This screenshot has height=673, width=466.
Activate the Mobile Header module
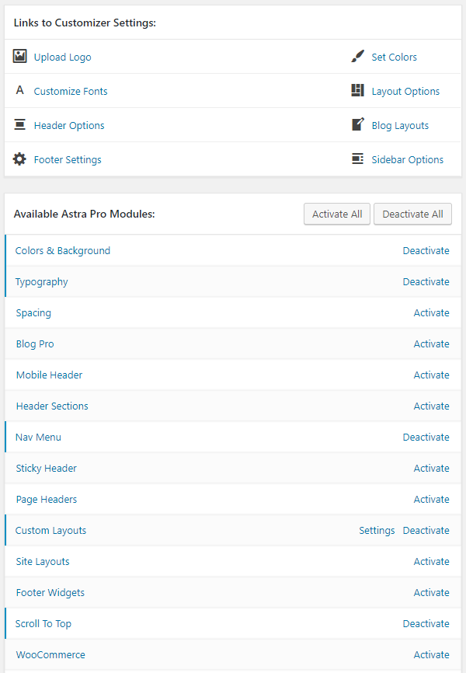coord(431,375)
